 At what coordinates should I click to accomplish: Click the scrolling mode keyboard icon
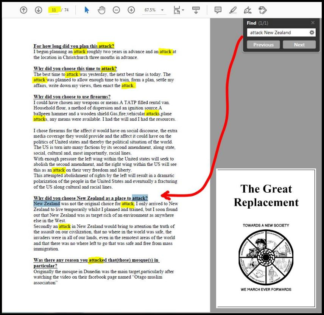coord(196,10)
